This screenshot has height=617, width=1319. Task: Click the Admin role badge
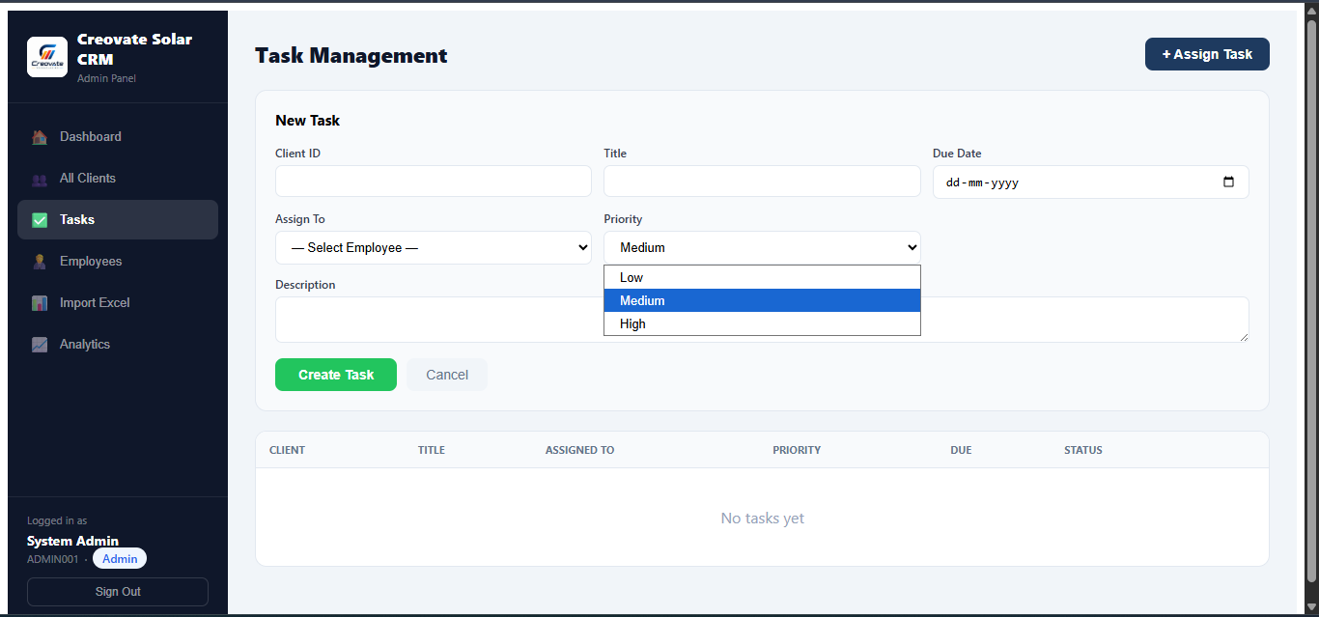[120, 559]
